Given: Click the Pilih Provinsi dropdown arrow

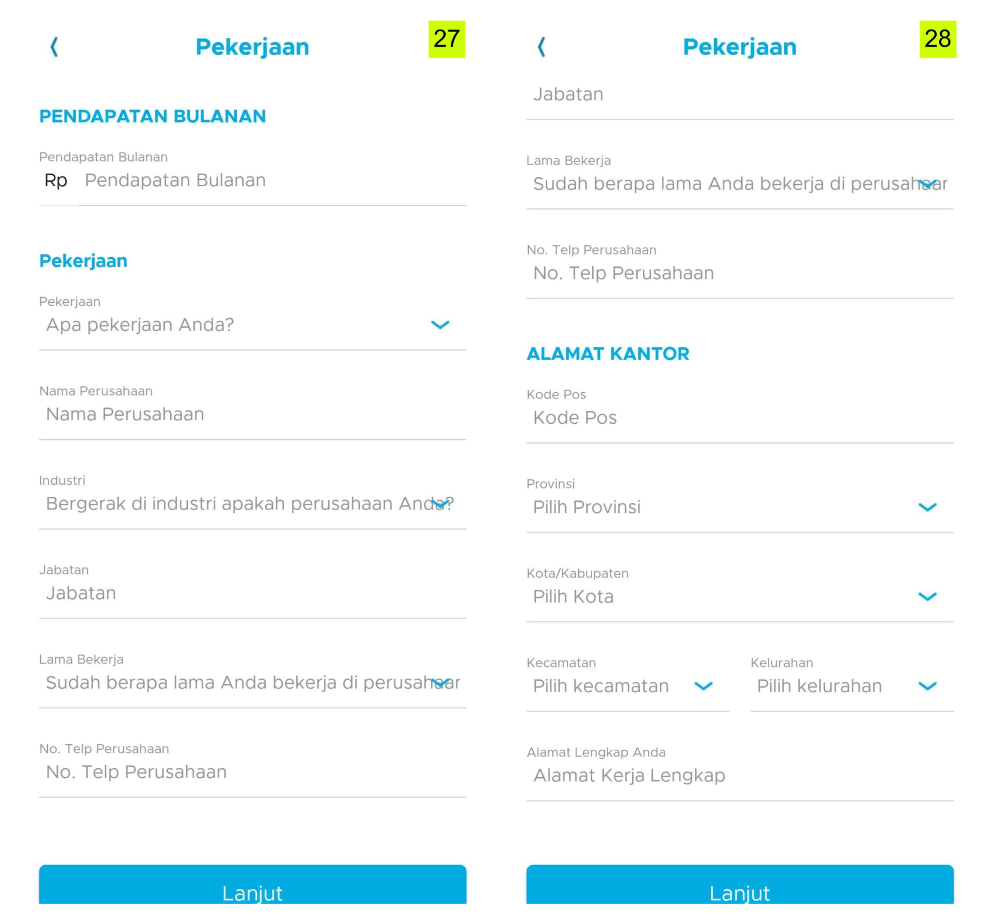Looking at the screenshot, I should (x=928, y=507).
